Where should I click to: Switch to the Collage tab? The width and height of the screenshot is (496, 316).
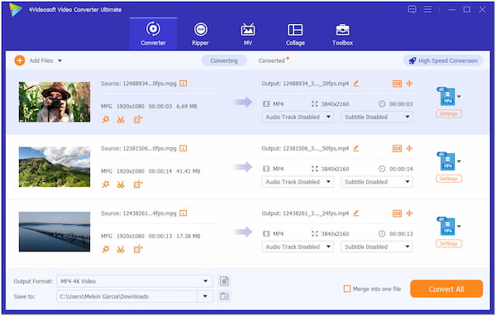click(295, 34)
